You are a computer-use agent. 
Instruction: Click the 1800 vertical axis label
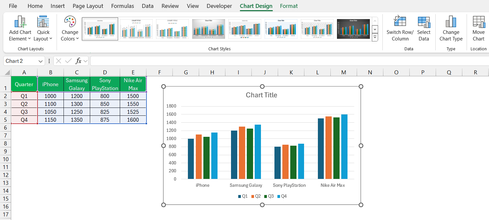(x=171, y=106)
